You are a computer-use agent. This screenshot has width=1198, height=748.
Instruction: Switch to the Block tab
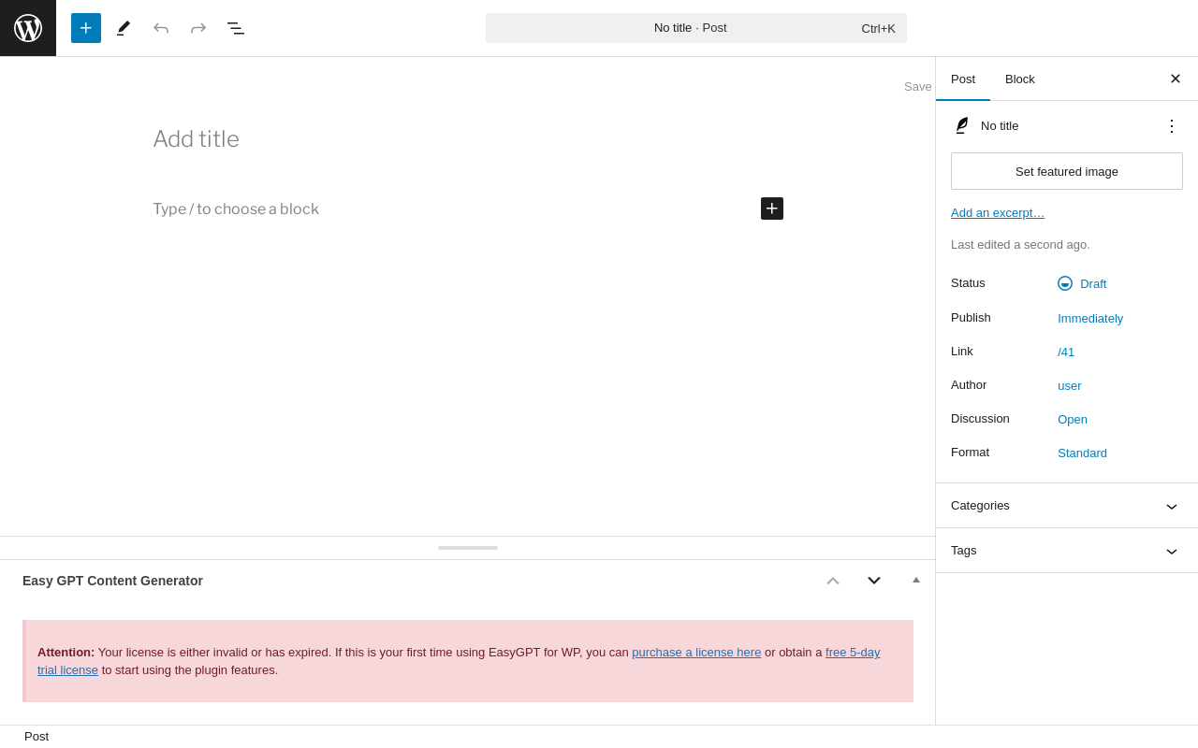[x=1020, y=79]
